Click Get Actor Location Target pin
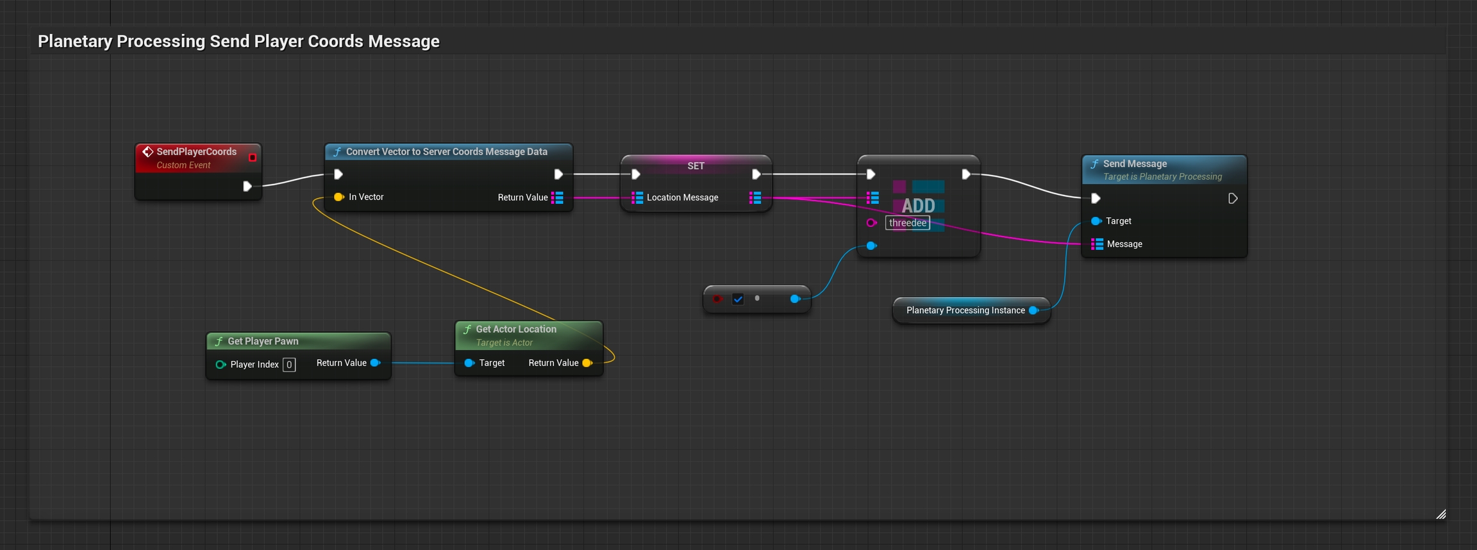 point(469,363)
